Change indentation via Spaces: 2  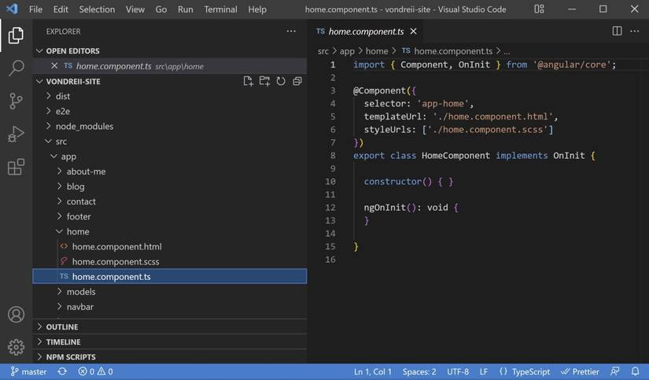[x=419, y=371]
